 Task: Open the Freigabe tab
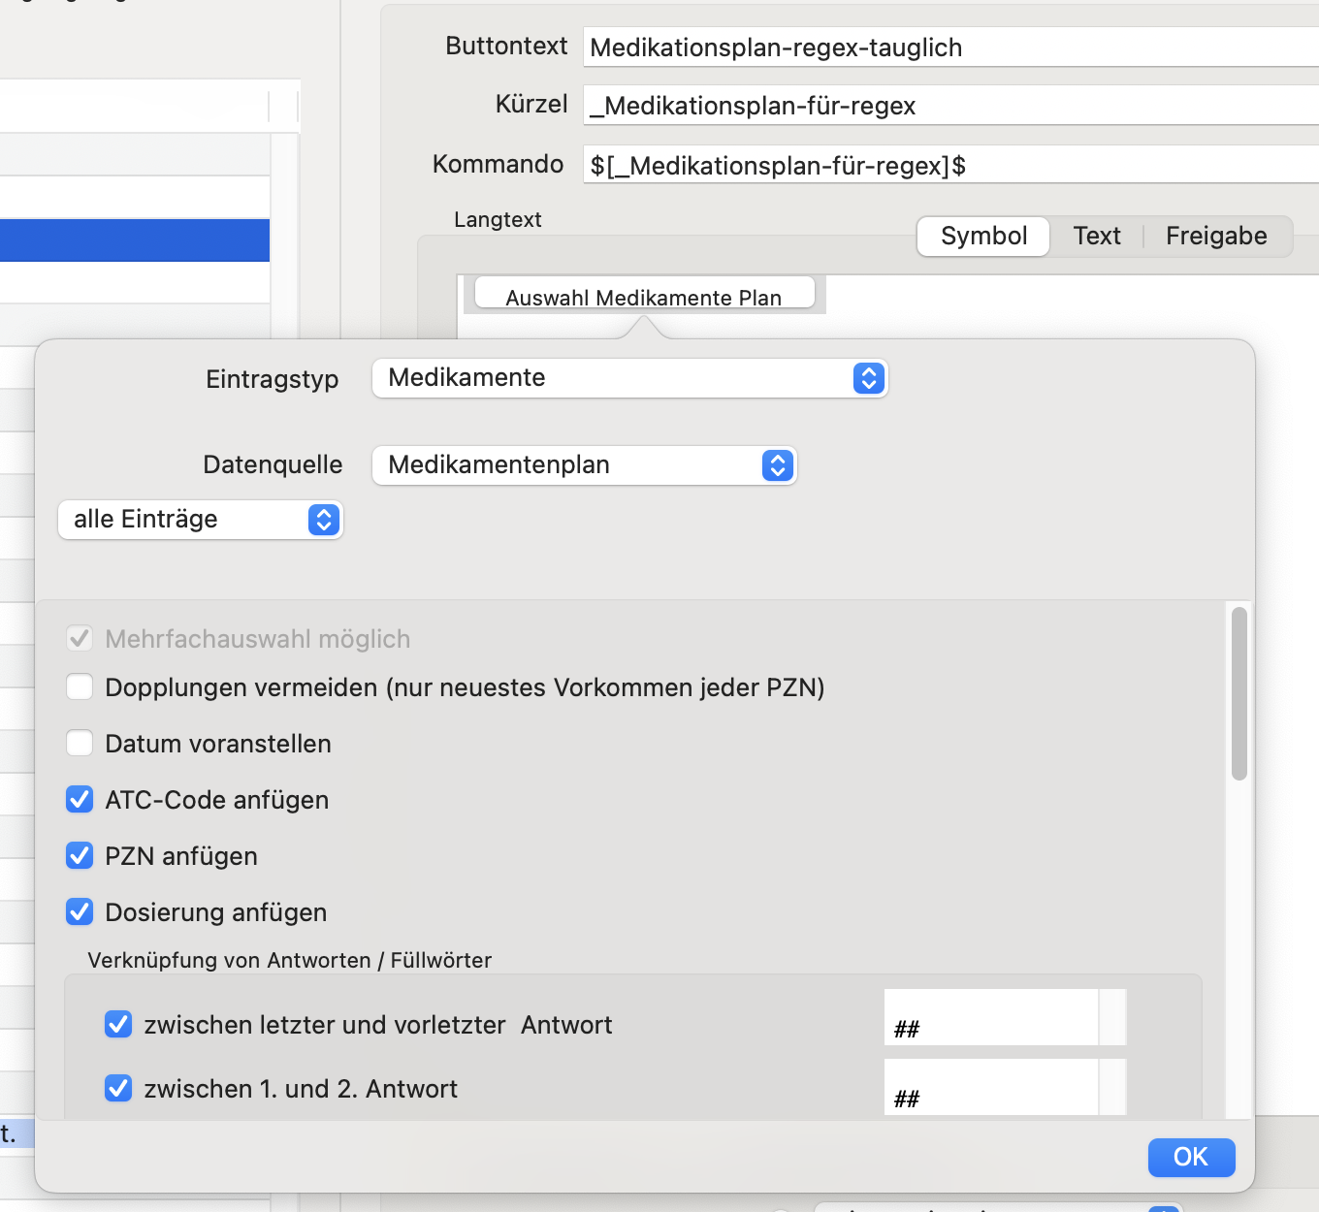tap(1216, 237)
